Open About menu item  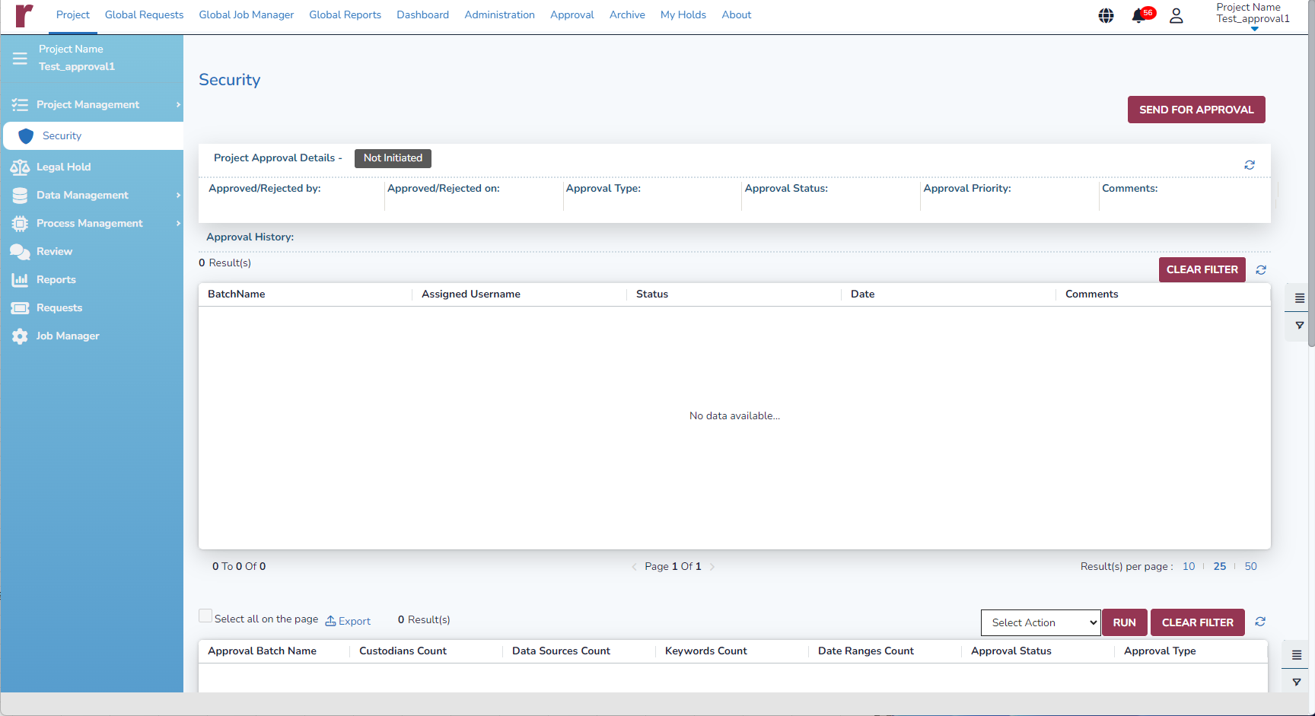tap(737, 15)
